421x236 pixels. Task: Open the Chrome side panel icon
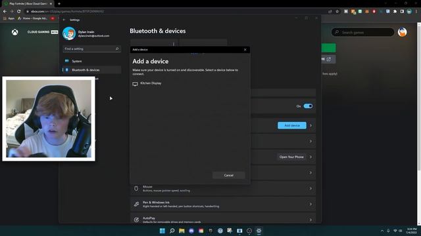point(402,12)
